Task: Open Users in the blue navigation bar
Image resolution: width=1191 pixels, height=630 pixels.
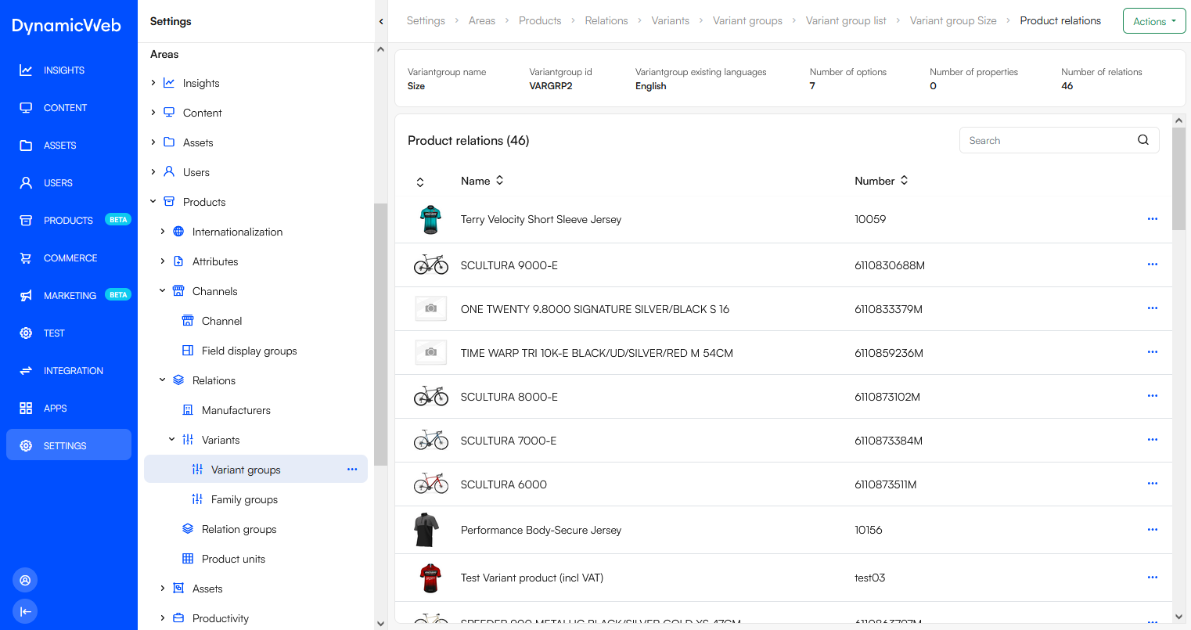Action: (69, 183)
